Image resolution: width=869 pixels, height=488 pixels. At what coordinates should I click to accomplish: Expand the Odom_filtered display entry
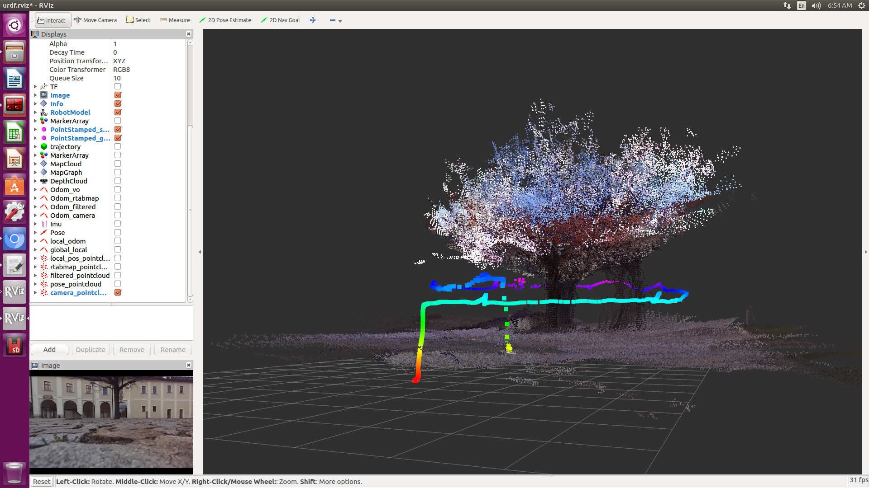pyautogui.click(x=35, y=207)
